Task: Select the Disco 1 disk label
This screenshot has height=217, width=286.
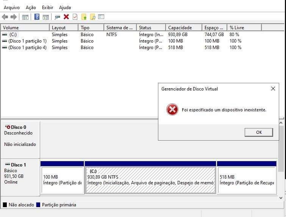Action: (x=18, y=165)
